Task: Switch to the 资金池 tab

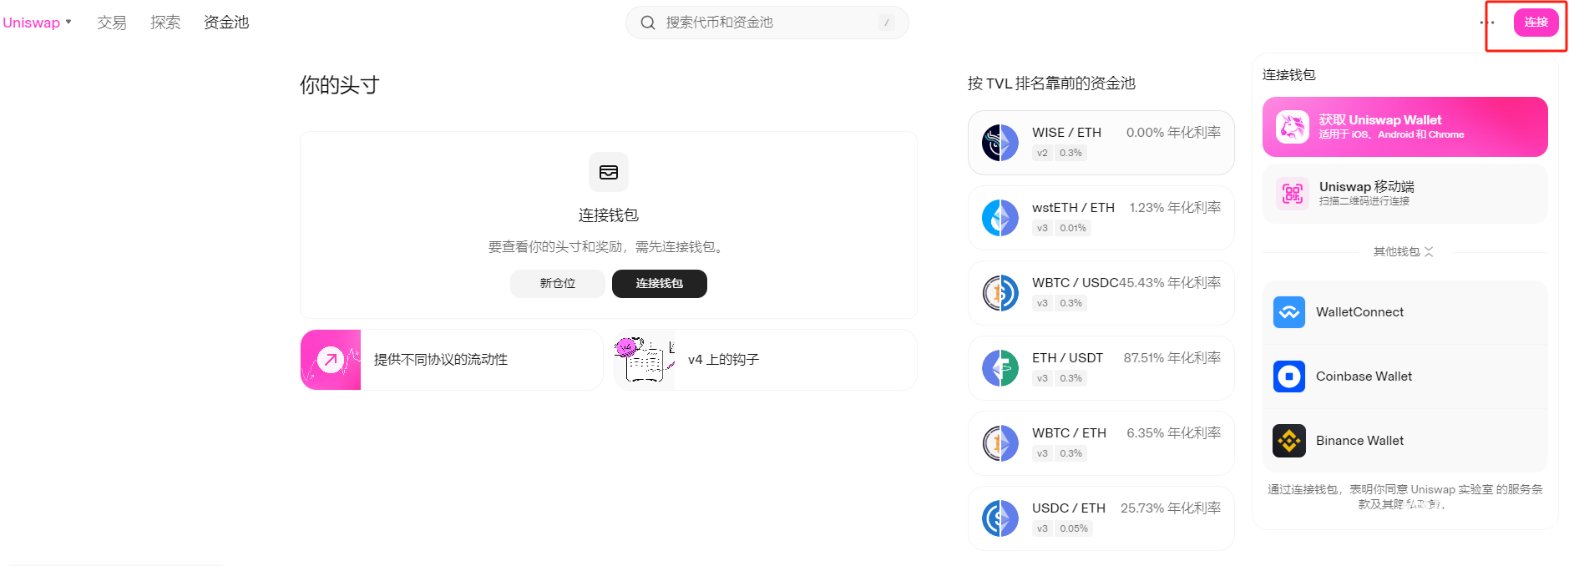Action: (x=226, y=23)
